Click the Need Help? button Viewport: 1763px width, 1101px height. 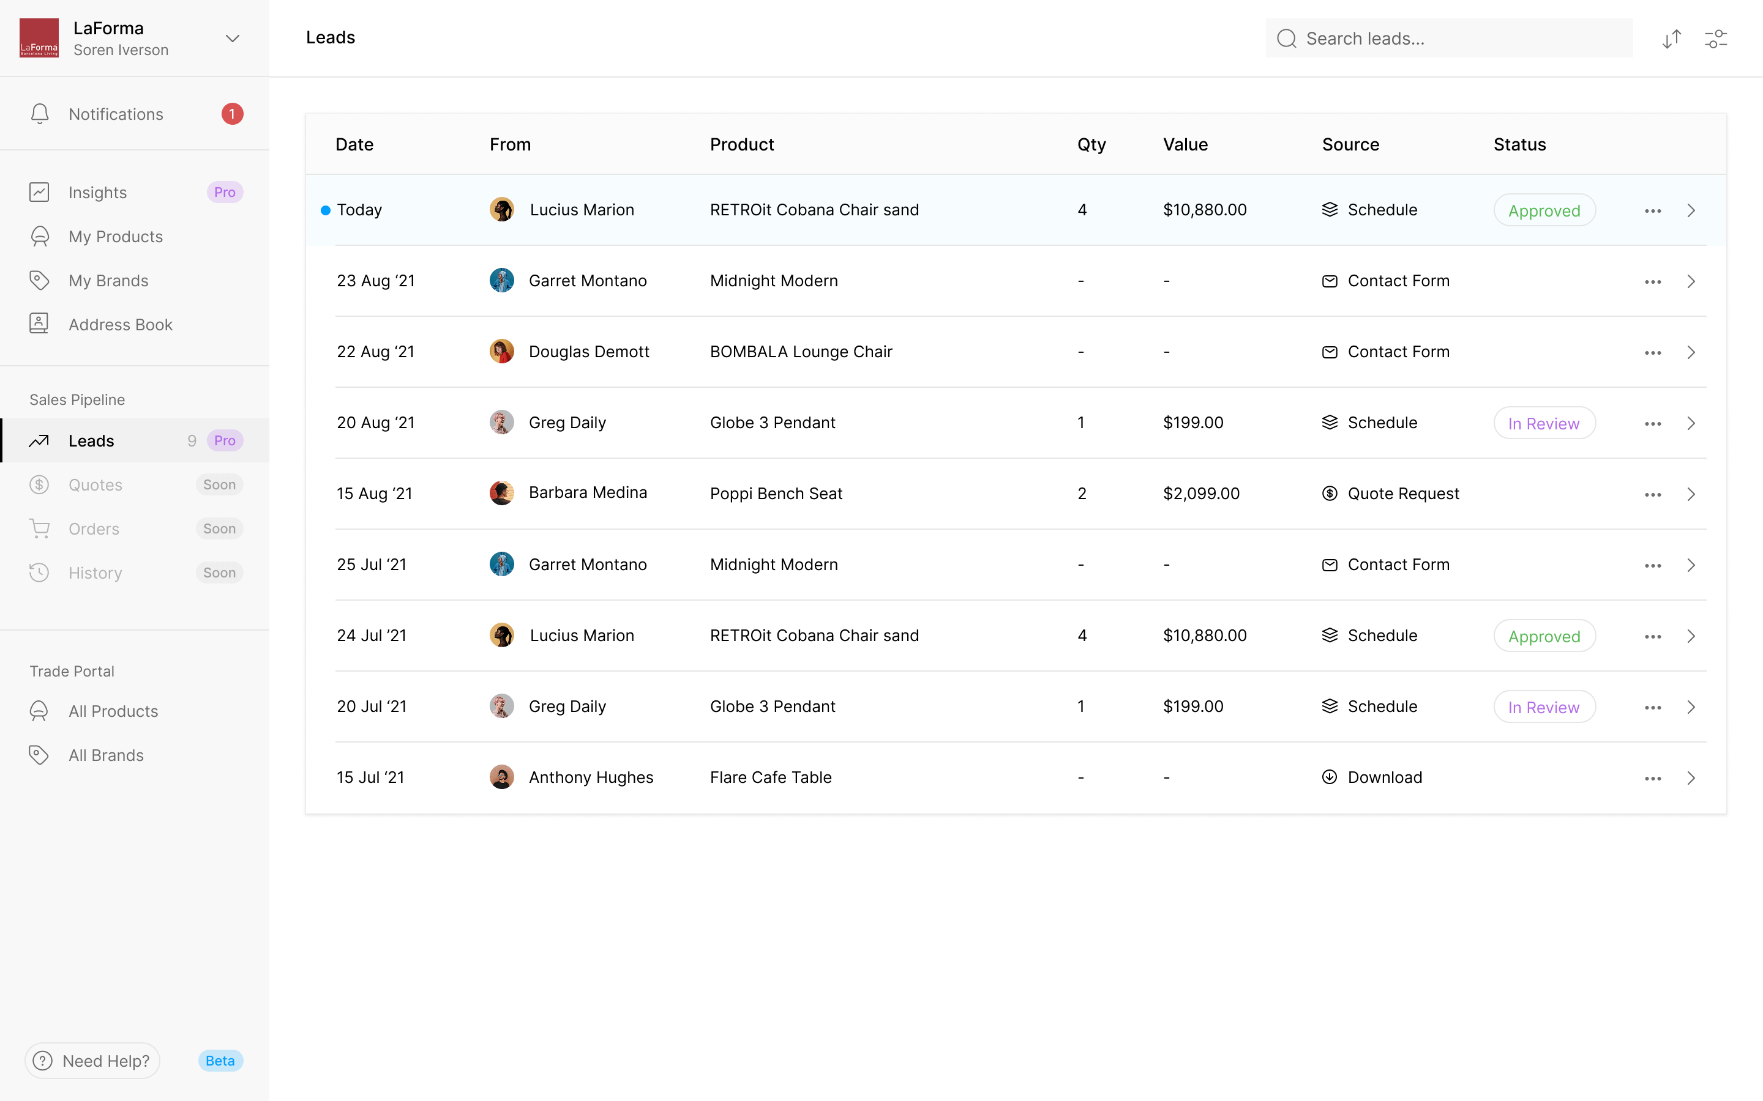point(92,1061)
